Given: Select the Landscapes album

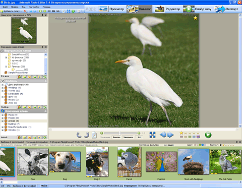Looking at the screenshot, I should click(16, 94).
